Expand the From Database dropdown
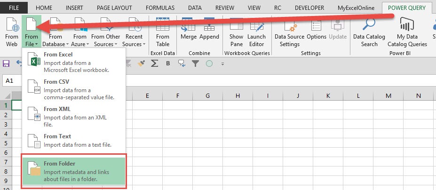 tap(55, 32)
